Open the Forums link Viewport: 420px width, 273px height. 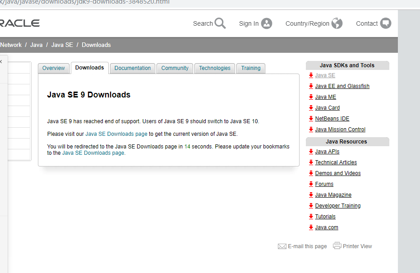click(x=324, y=184)
